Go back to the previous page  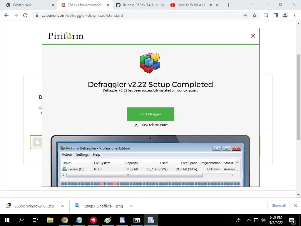pos(6,15)
